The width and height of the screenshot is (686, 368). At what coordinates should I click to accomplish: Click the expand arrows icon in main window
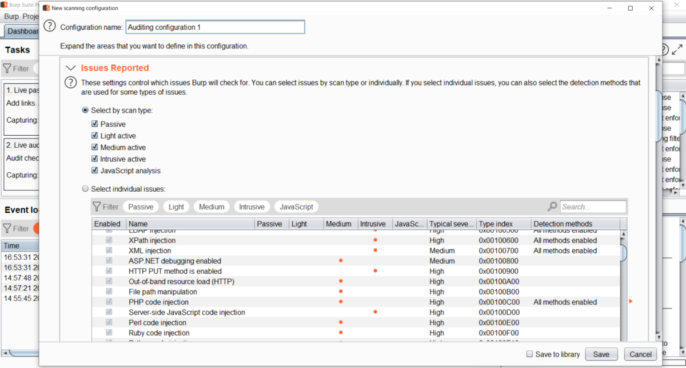point(677,50)
